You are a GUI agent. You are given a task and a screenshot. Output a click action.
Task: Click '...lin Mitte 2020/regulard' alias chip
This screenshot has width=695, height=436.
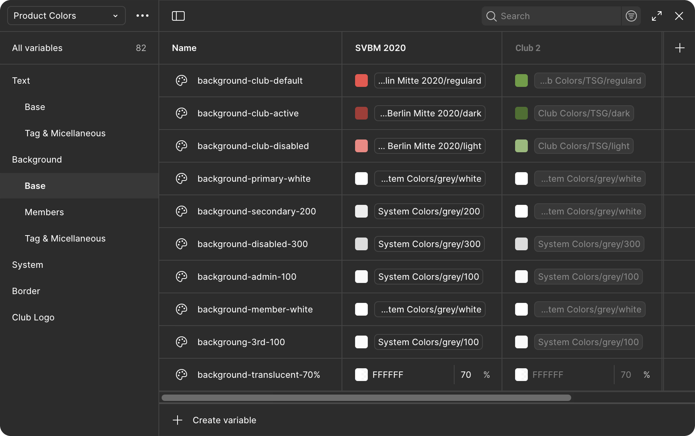[x=430, y=81]
